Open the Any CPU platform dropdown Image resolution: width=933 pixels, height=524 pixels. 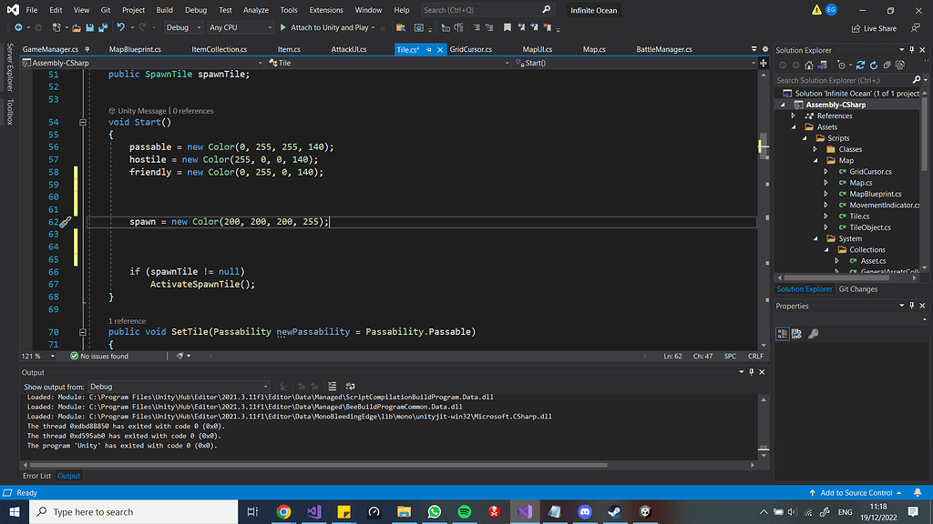point(240,28)
